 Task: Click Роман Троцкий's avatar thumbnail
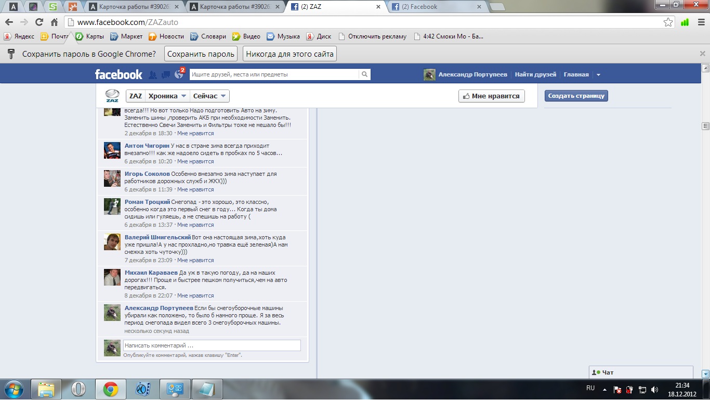click(x=112, y=207)
